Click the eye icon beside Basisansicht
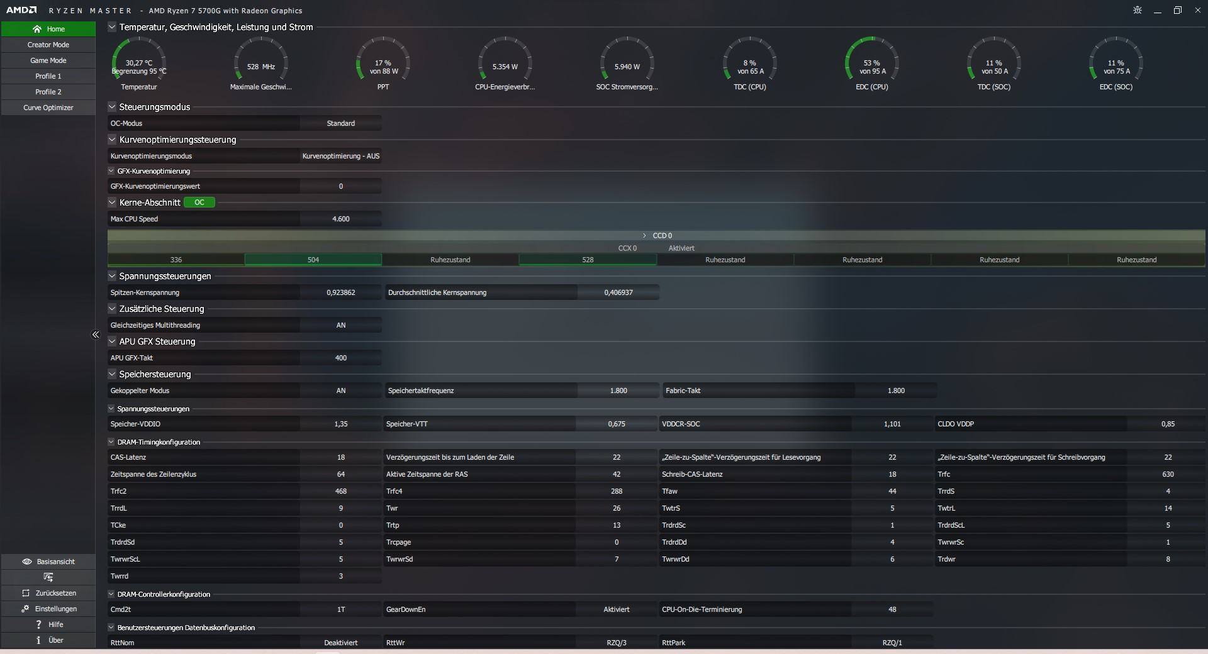1208x654 pixels. coord(27,562)
